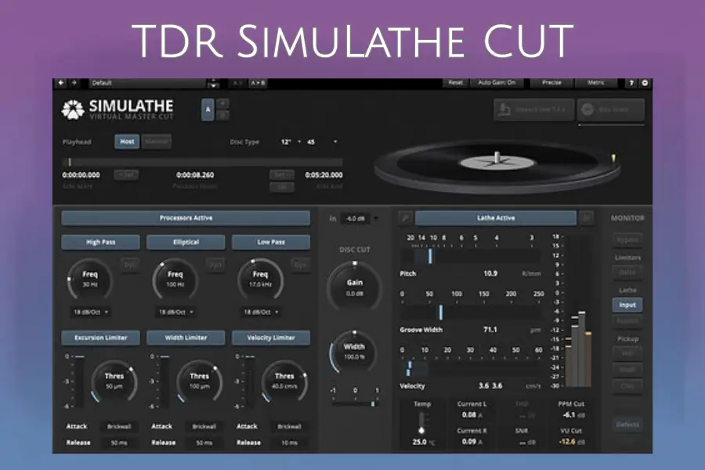This screenshot has height=470, width=705.
Task: Toggle Processors Active
Action: point(186,218)
